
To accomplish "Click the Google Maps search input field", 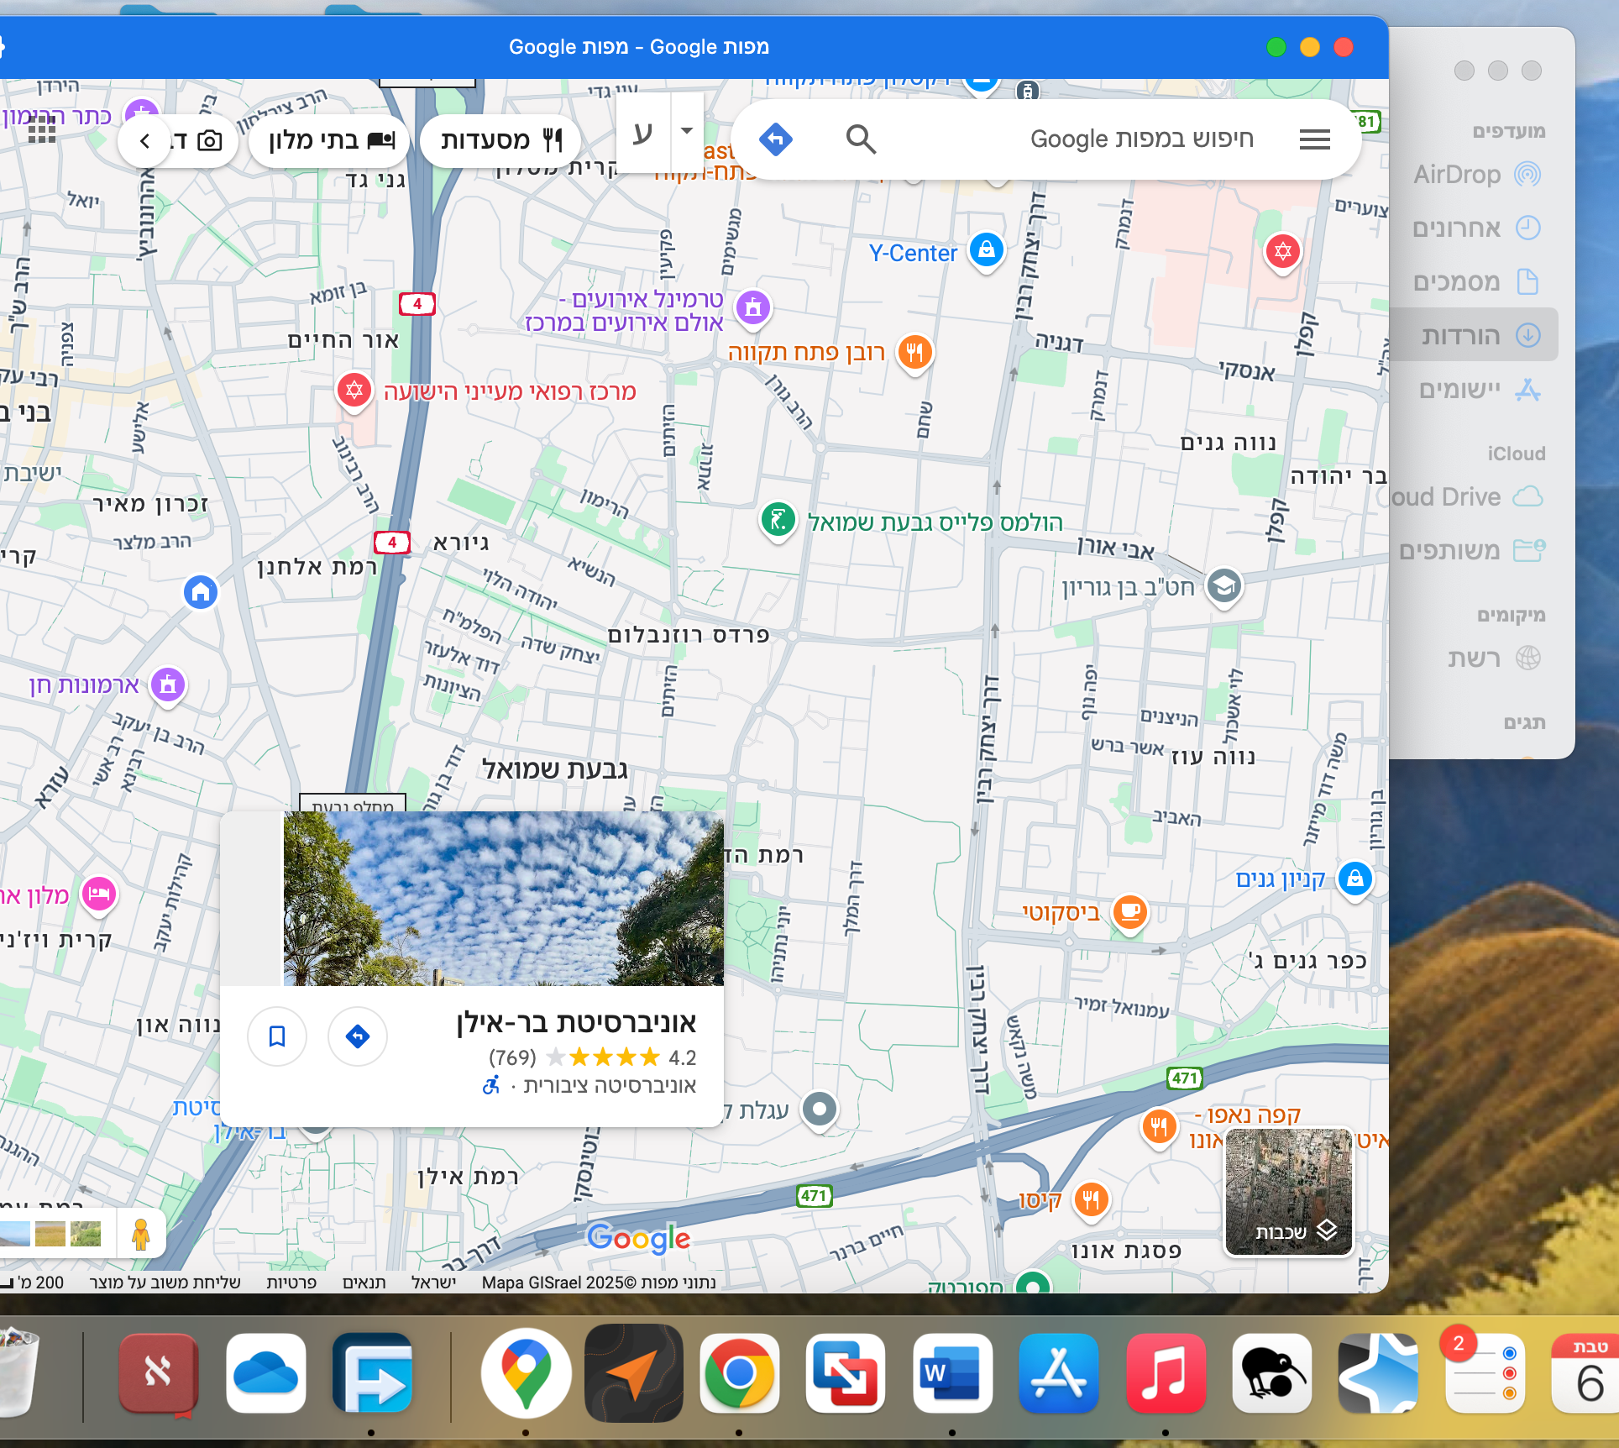I will [x=1141, y=139].
